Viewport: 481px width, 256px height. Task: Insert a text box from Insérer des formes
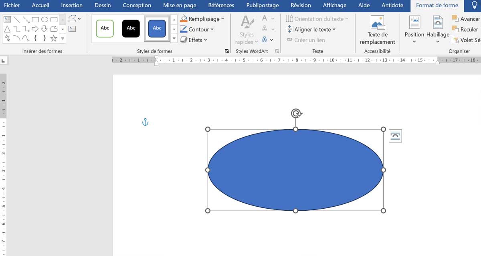(7, 19)
